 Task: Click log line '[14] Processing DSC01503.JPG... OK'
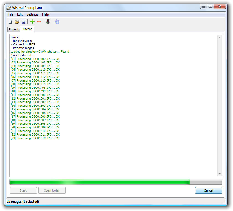pyautogui.click(x=35, y=106)
